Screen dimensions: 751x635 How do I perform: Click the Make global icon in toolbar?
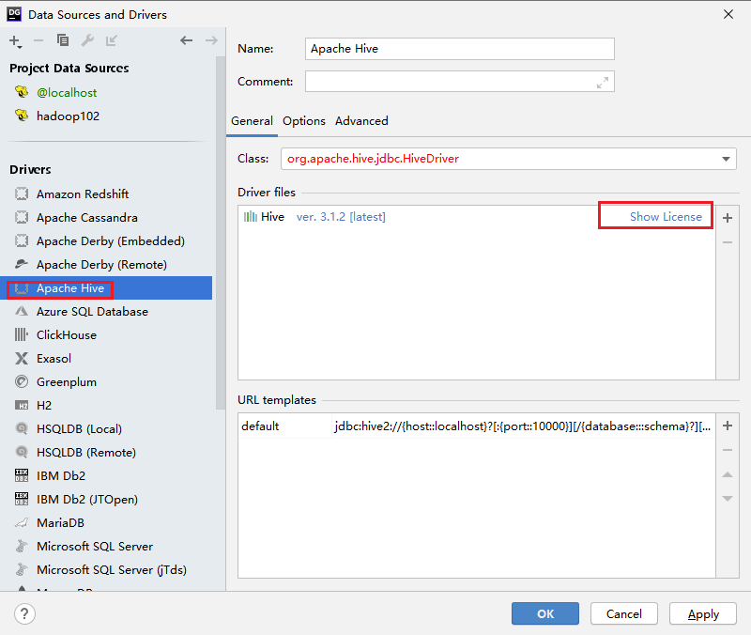(111, 40)
